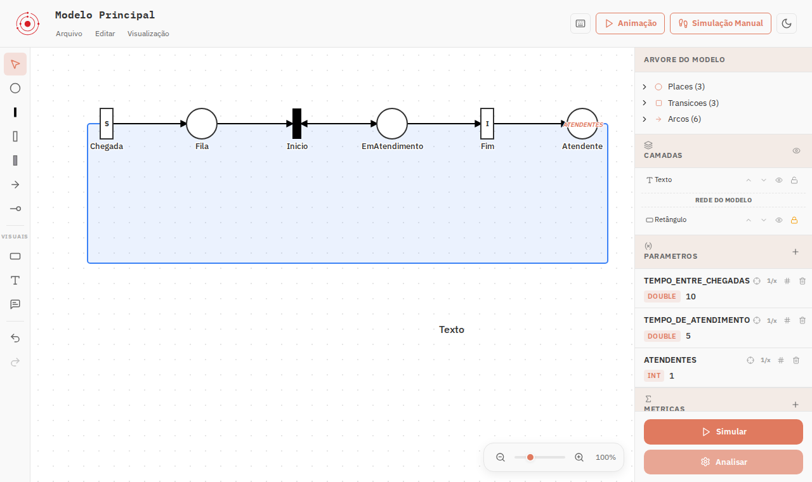Toggle visibility of Retângulo layer
The width and height of the screenshot is (812, 482).
click(x=779, y=220)
